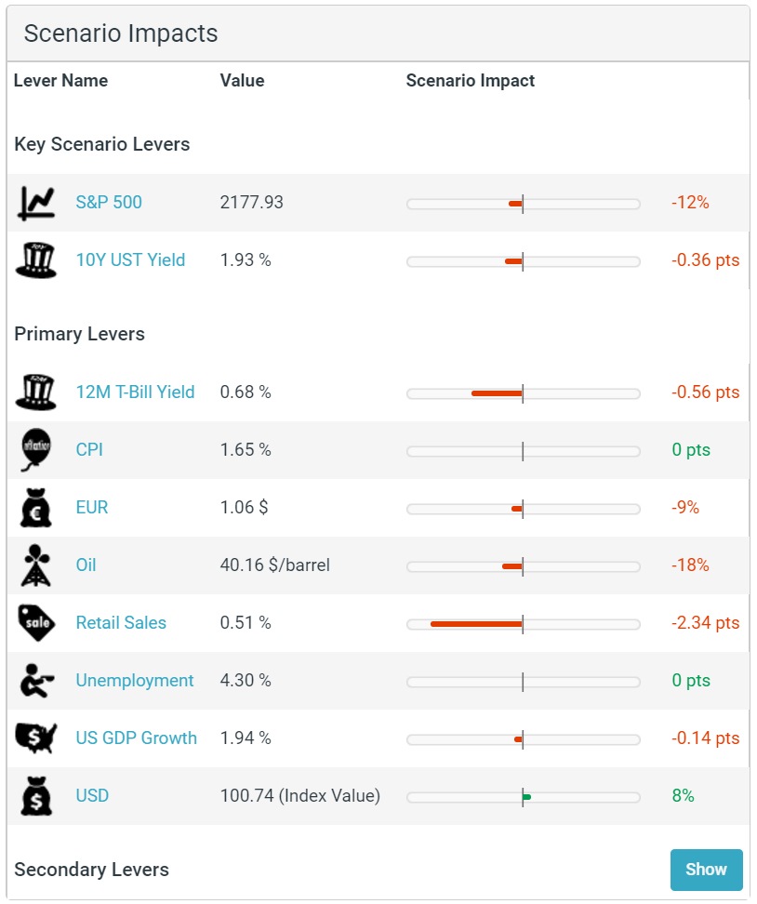Image resolution: width=757 pixels, height=904 pixels.
Task: Open the Retail Sales lever link
Action: pyautogui.click(x=121, y=622)
